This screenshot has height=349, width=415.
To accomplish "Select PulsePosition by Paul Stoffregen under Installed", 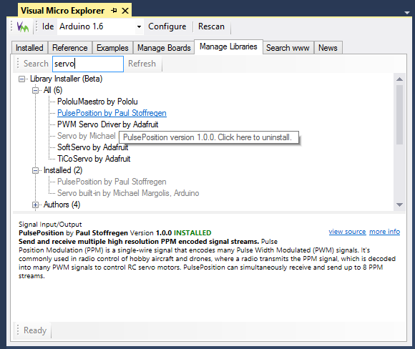I will (112, 182).
